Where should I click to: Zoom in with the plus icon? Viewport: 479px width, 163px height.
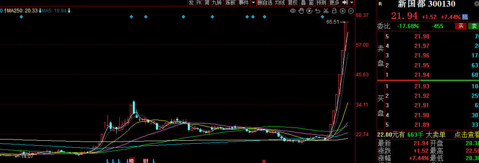[343, 11]
